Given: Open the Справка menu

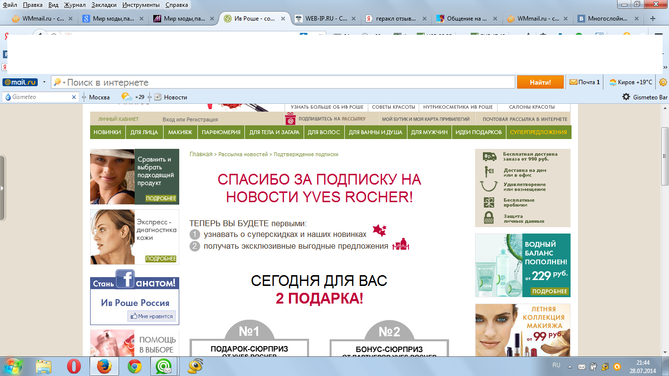Looking at the screenshot, I should pyautogui.click(x=176, y=4).
